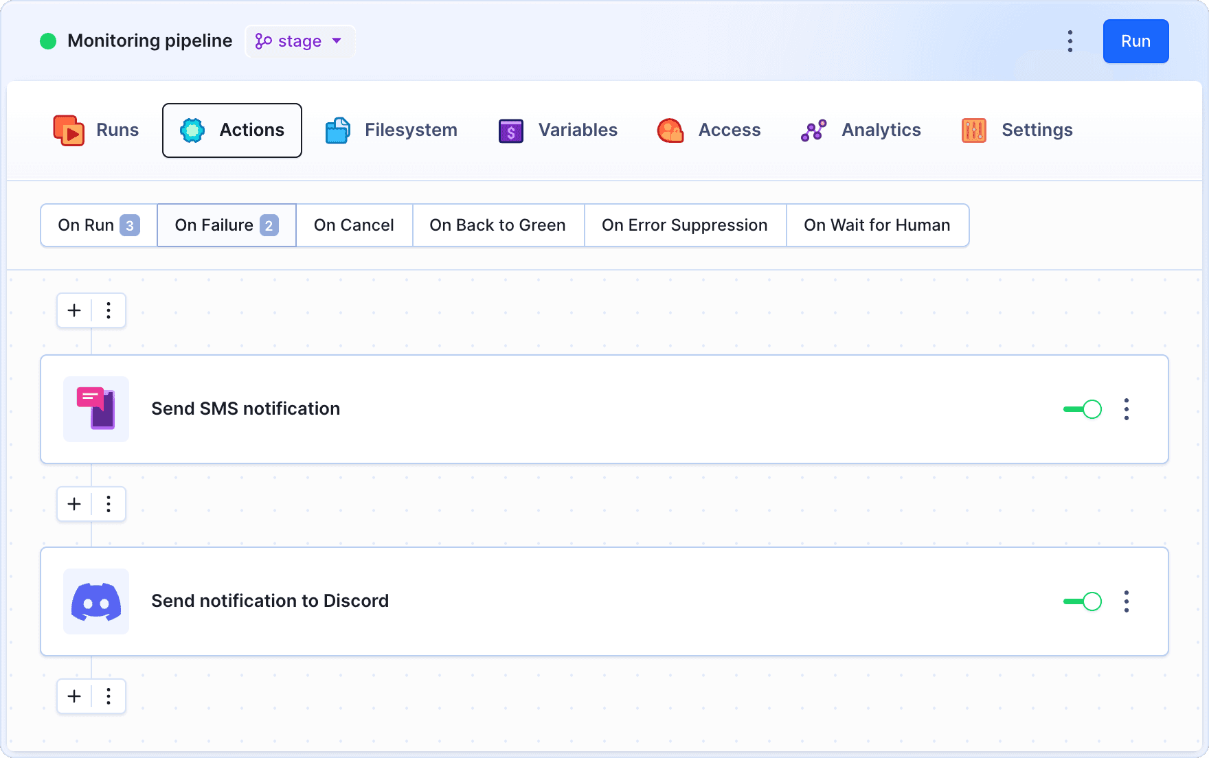Viewport: 1209px width, 758px height.
Task: Select the On Wait for Human tab
Action: (877, 225)
